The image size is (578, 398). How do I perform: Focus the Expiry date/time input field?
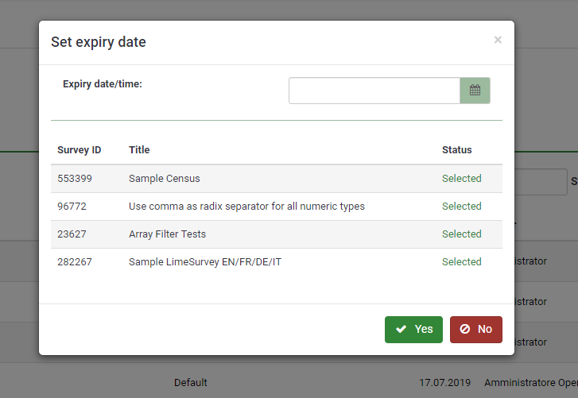[x=374, y=91]
